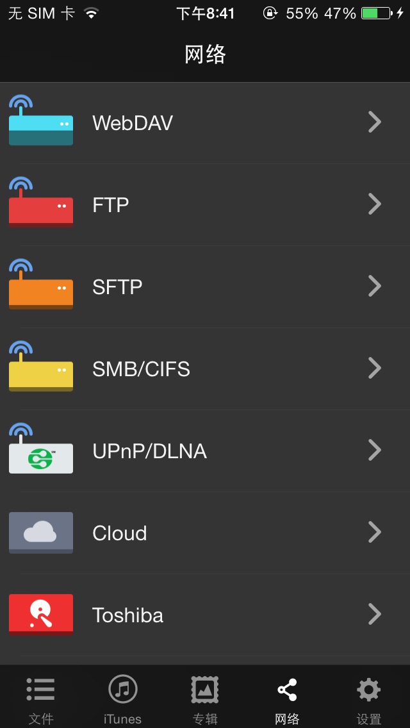Open the Toshiba row chevron
Viewport: 410px width, 728px height.
375,614
